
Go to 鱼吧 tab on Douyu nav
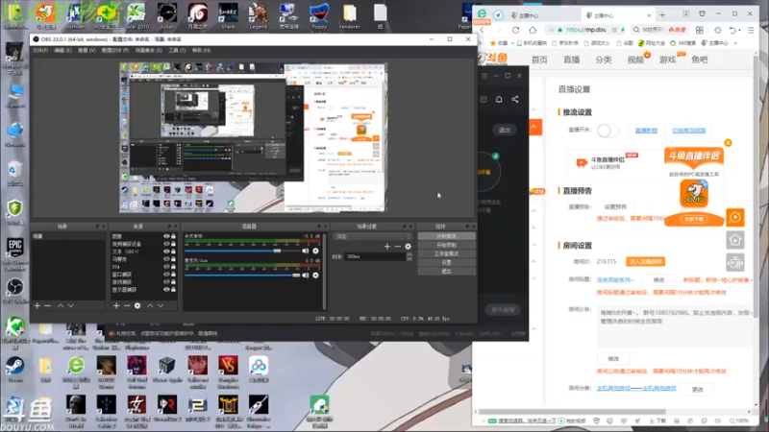[x=700, y=60]
